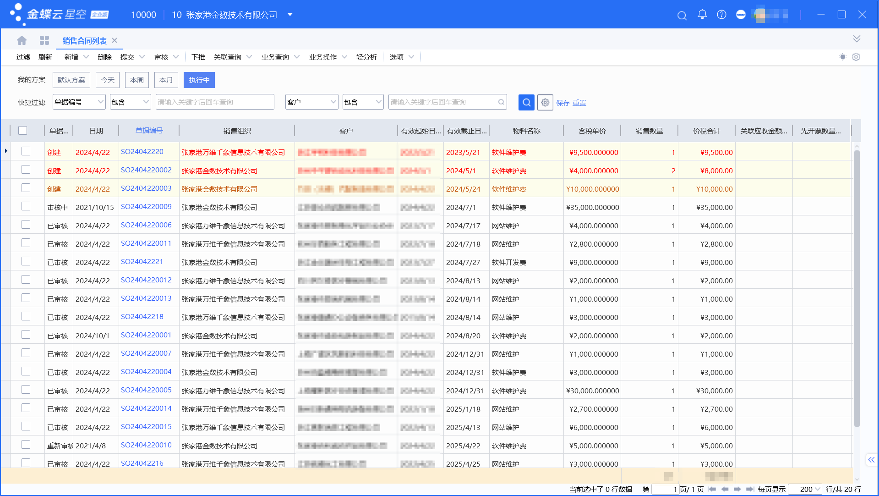Check the row SO2404220013 checkbox

pyautogui.click(x=26, y=298)
